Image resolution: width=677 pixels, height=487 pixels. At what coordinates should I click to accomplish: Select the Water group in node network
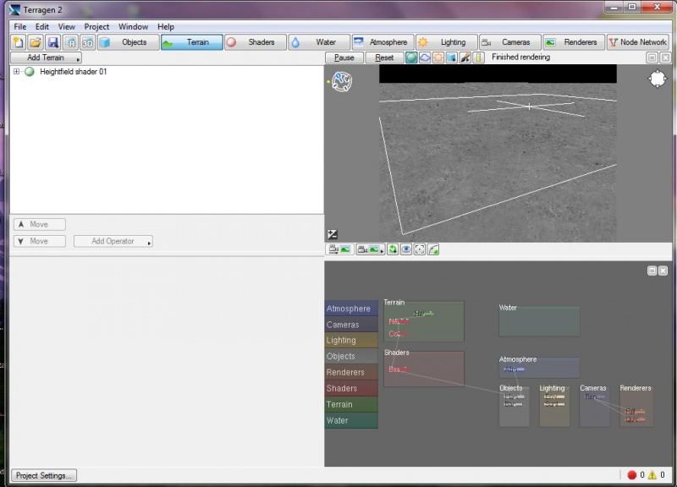tap(539, 320)
